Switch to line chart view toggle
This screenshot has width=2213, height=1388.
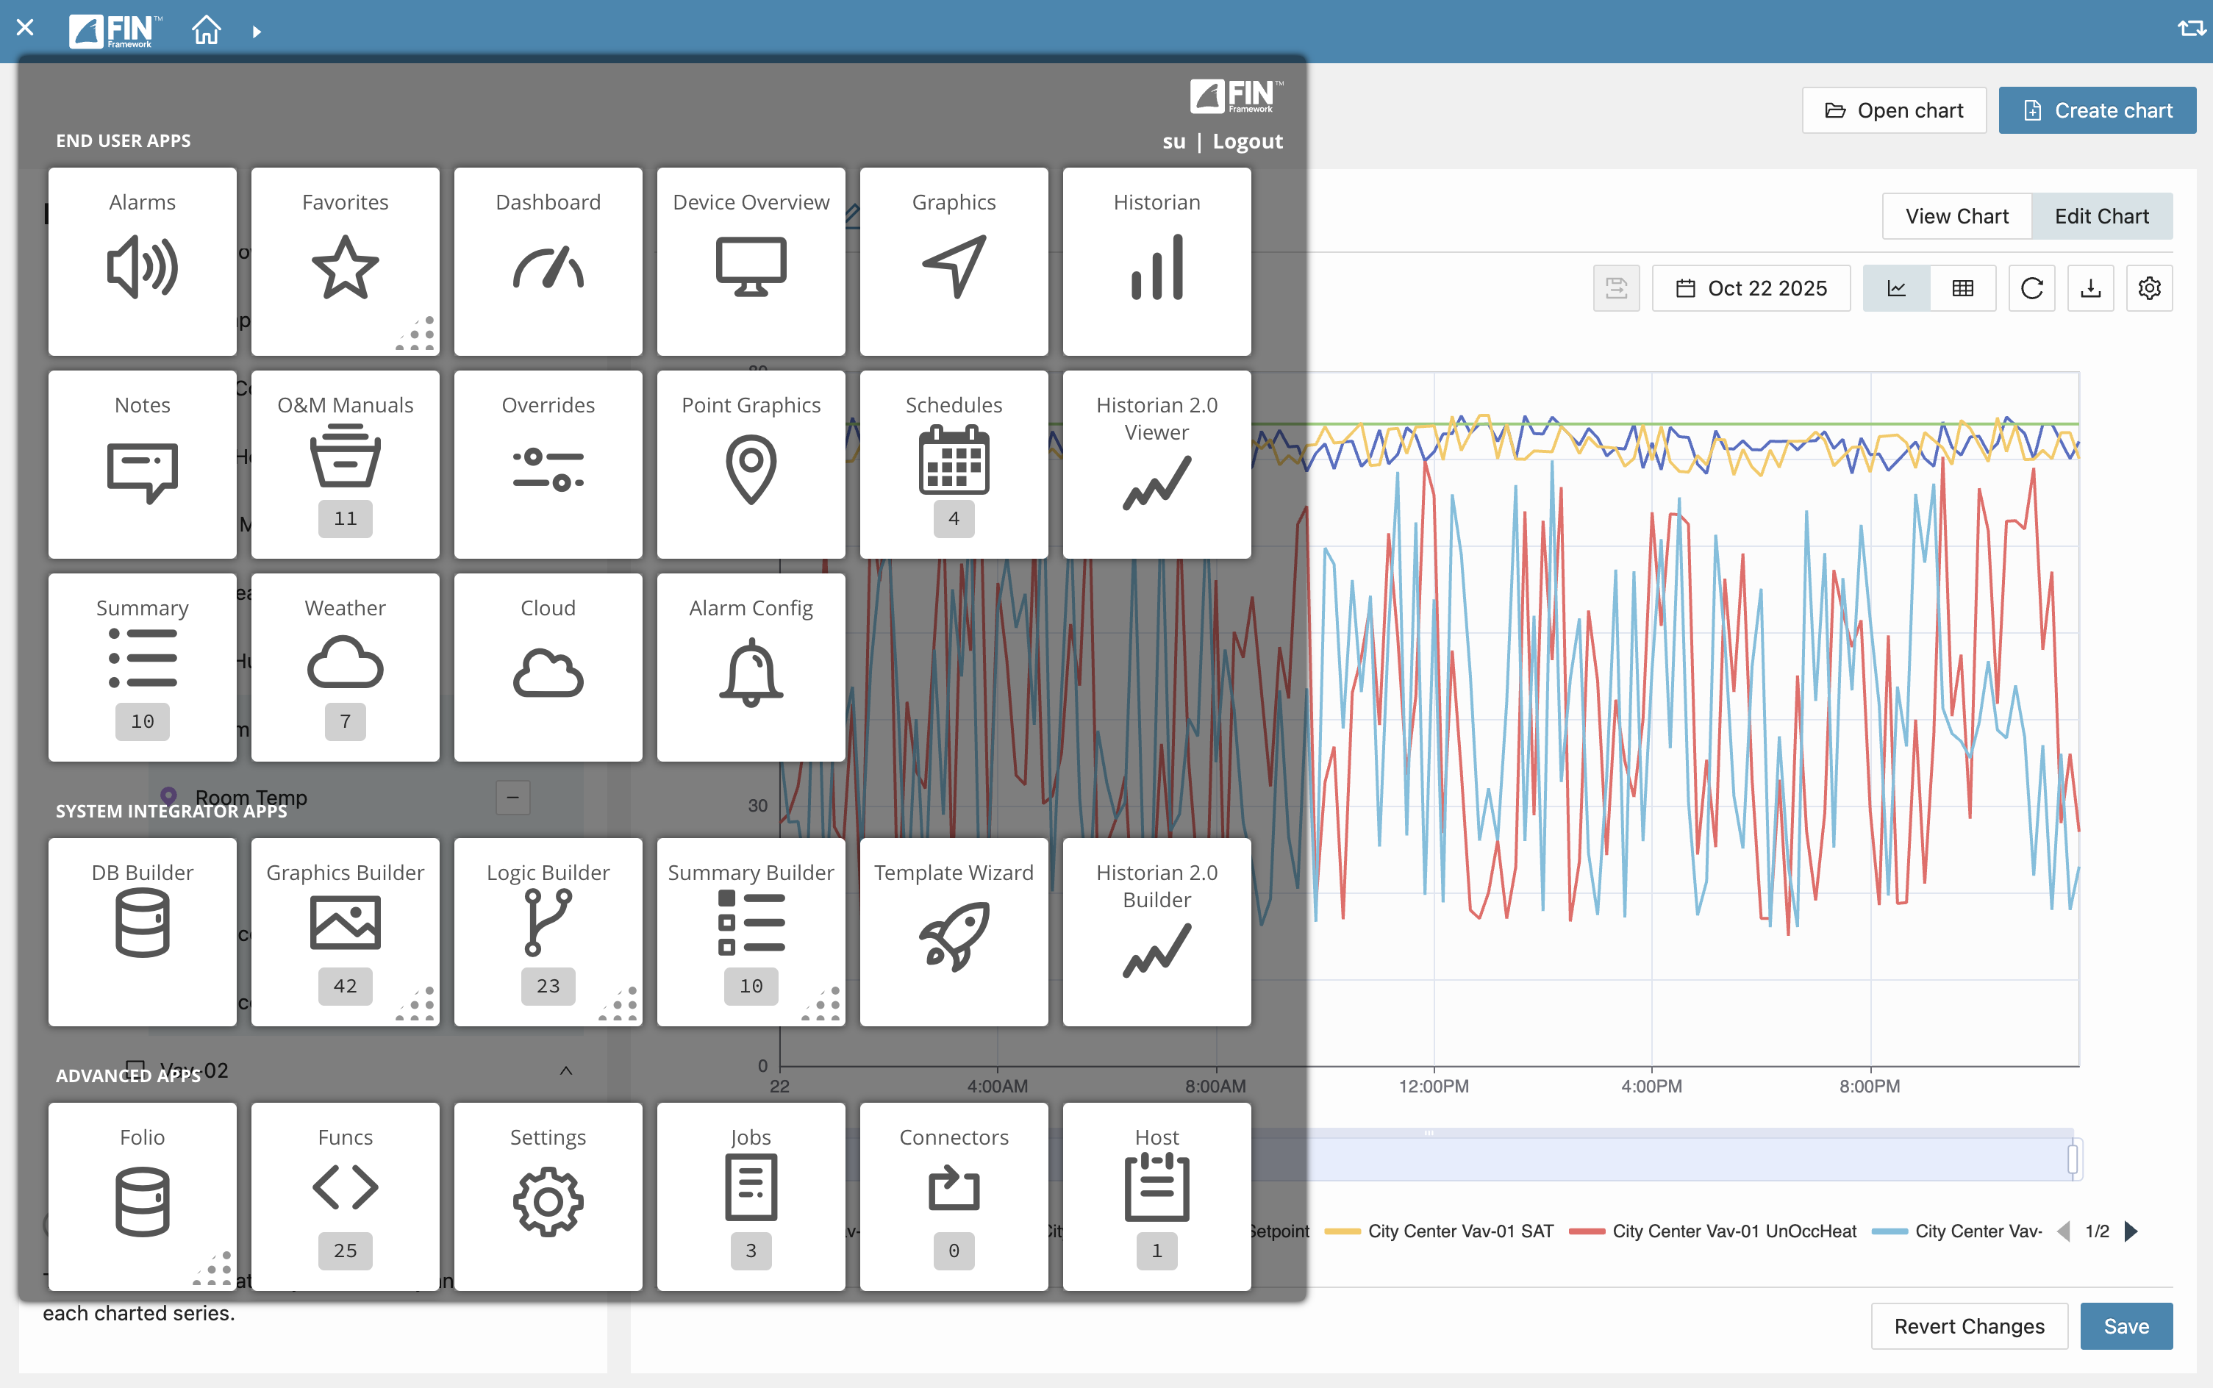point(1896,288)
